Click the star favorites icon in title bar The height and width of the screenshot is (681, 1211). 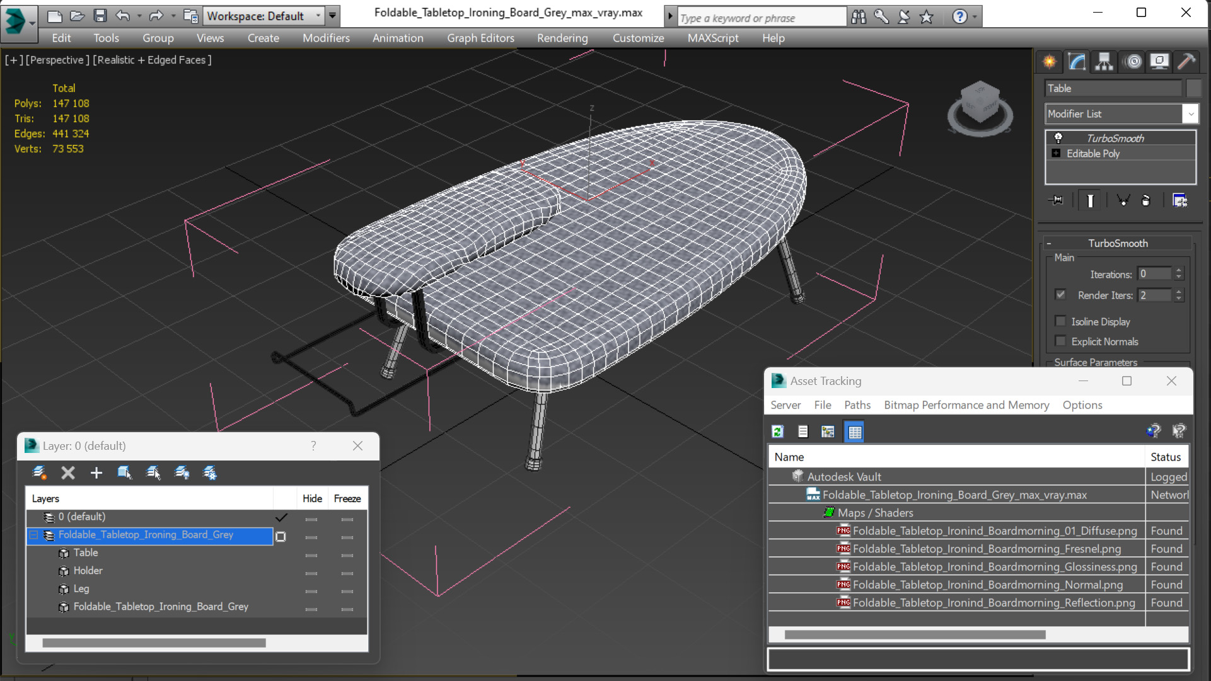click(x=926, y=17)
